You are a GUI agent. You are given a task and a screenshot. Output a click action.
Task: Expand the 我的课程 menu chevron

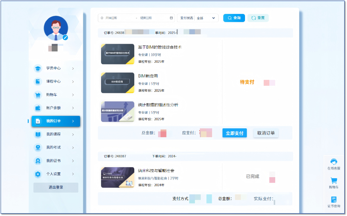pyautogui.click(x=73, y=135)
